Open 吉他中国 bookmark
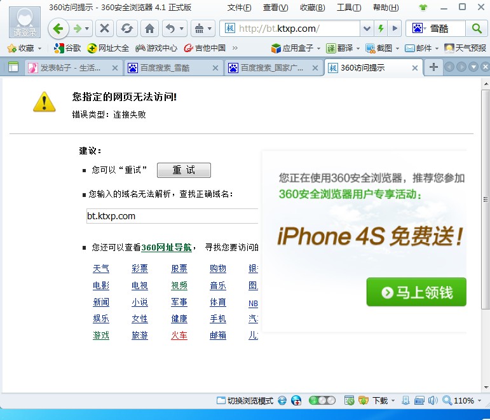The height and width of the screenshot is (420, 490). pos(205,48)
